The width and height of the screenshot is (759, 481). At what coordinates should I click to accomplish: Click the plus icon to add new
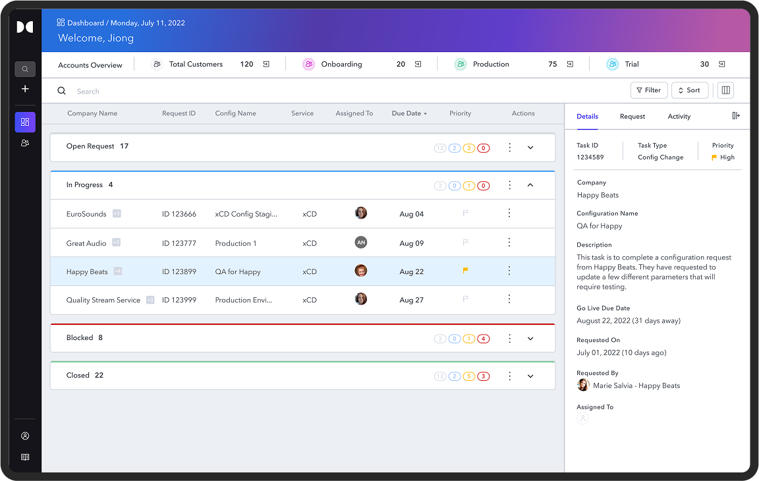25,89
